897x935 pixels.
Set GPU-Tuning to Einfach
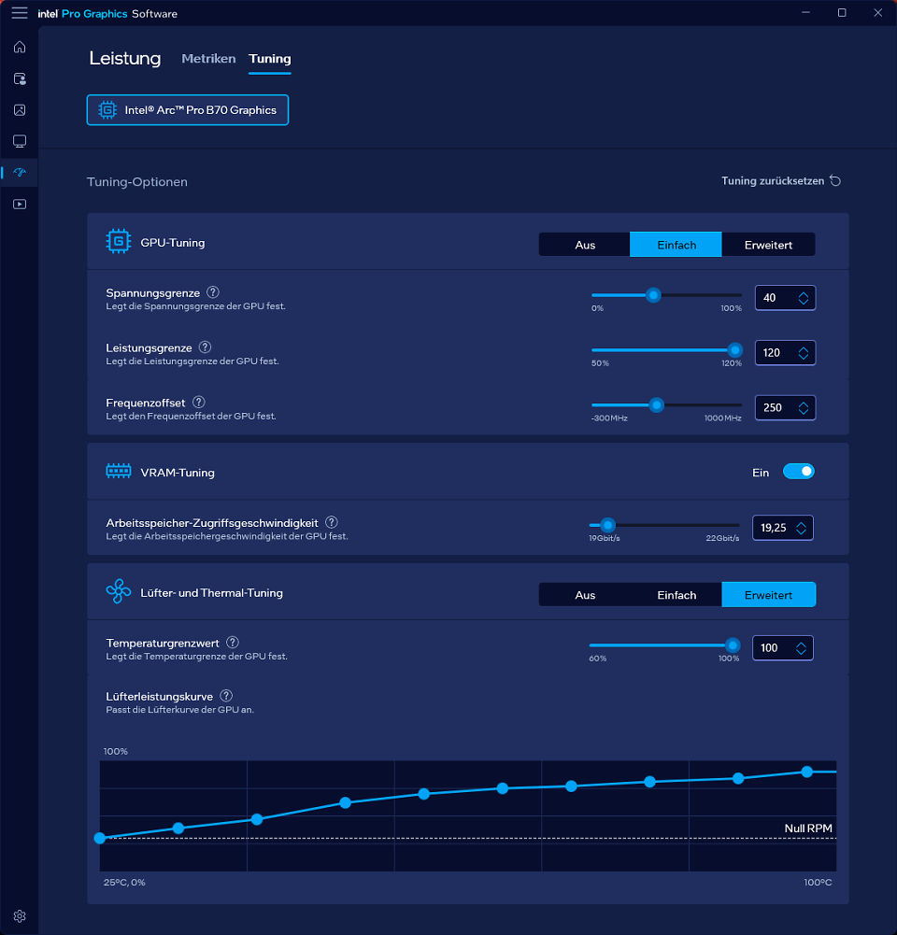pyautogui.click(x=676, y=245)
